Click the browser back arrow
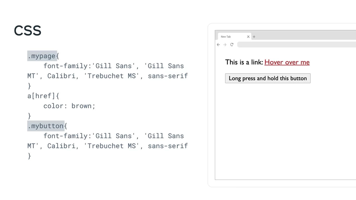This screenshot has height=200, width=356. point(218,45)
